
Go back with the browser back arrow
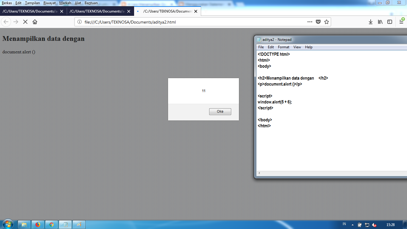tap(6, 22)
